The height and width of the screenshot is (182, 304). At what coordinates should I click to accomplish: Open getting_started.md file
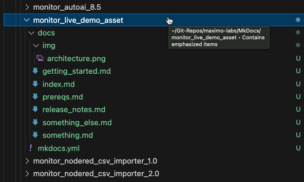[76, 71]
